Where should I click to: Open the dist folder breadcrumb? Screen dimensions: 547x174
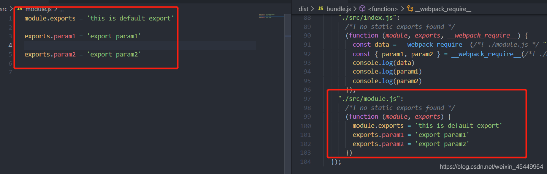303,8
